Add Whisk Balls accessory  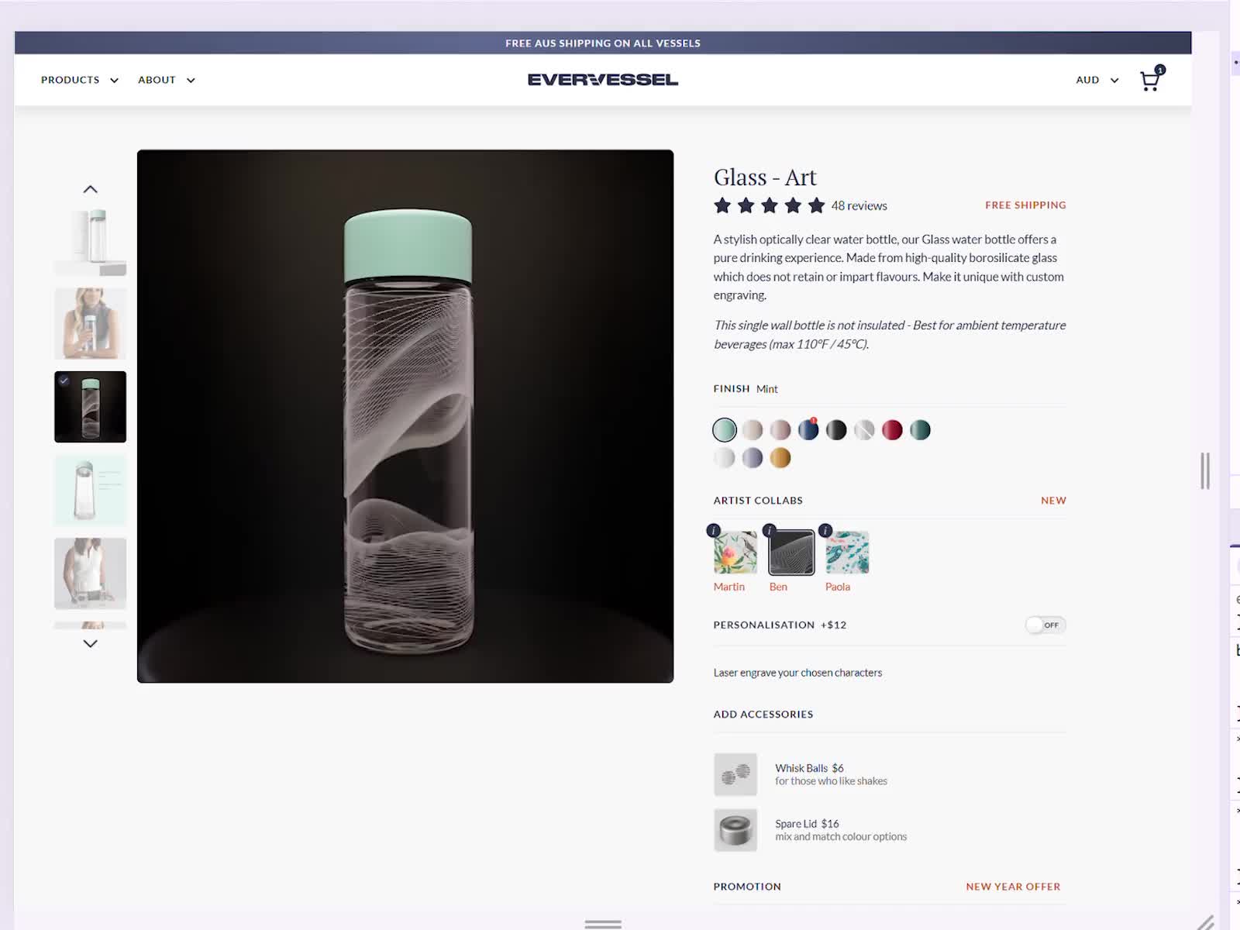735,774
